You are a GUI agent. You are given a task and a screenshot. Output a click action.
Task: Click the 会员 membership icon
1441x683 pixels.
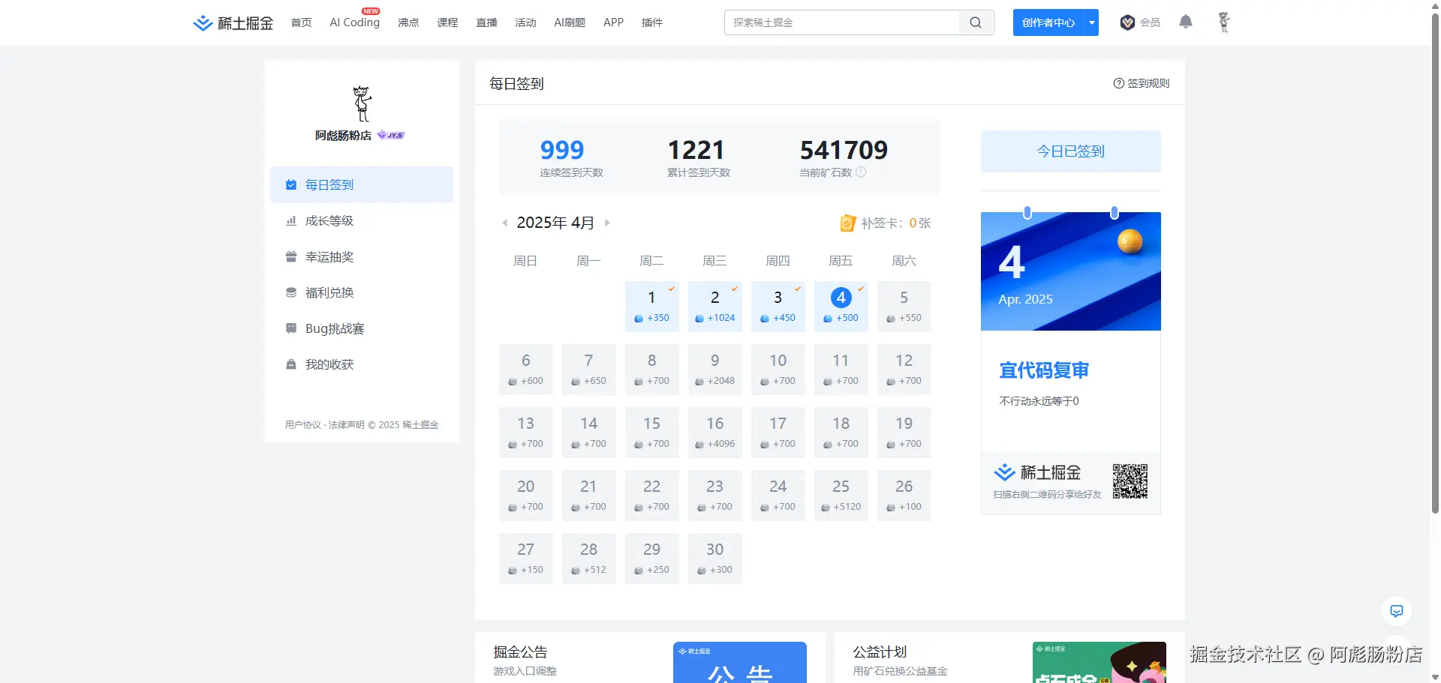click(1127, 22)
